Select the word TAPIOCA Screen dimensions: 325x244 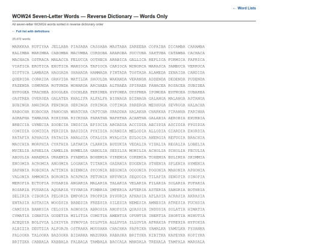[x=99, y=66]
